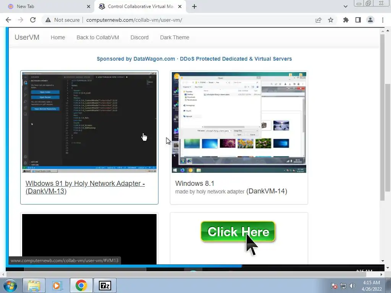Open the DataWagon.com sponsor link
Image resolution: width=391 pixels, height=293 pixels.
pyautogui.click(x=194, y=59)
